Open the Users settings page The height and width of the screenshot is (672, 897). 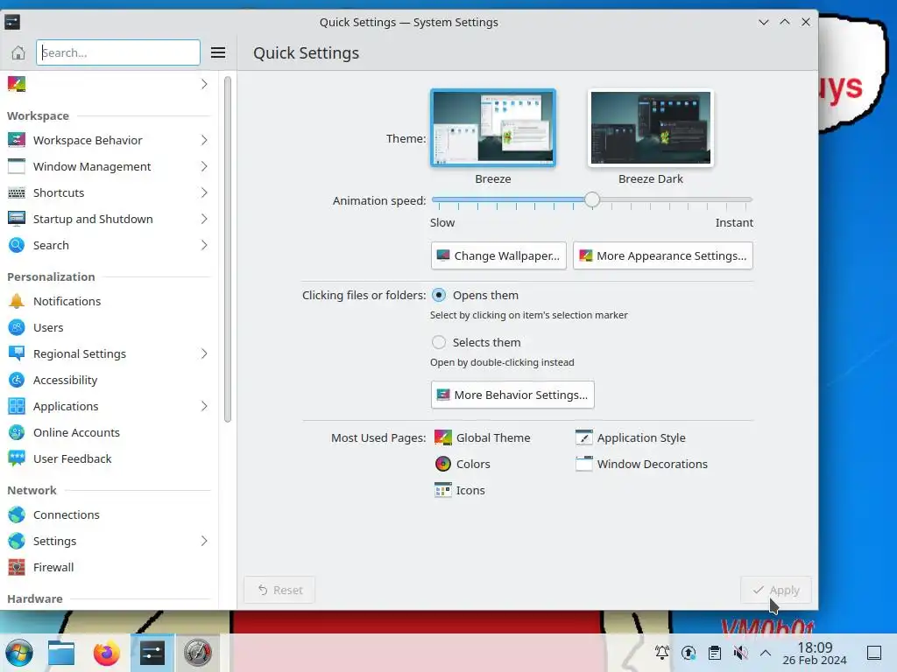[109, 327]
